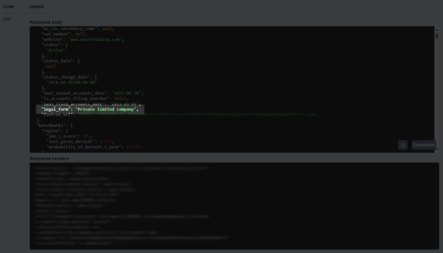Screen dimensions: 443x253
Task: Click the 200 response code
Action: tap(7, 19)
